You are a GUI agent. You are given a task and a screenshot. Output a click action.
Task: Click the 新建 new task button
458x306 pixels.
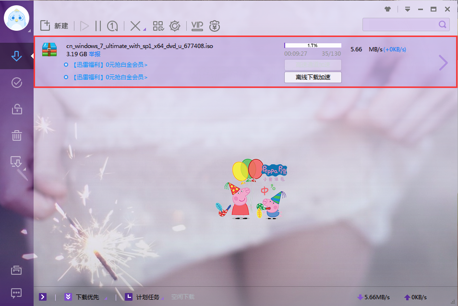coord(54,26)
